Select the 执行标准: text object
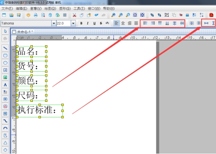This screenshot has height=154, width=216. [x=40, y=111]
